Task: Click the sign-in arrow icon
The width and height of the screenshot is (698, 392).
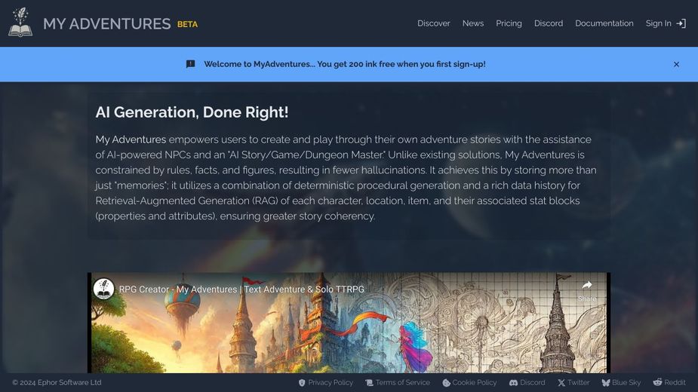Action: click(681, 23)
